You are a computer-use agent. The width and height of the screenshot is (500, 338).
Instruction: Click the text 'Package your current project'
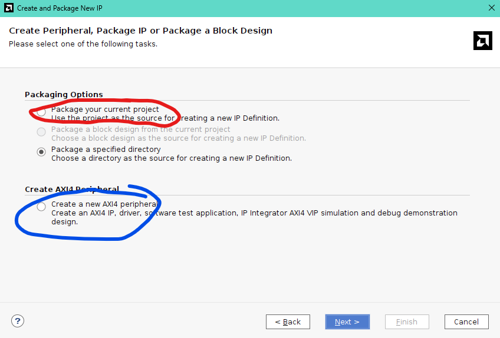tap(105, 110)
